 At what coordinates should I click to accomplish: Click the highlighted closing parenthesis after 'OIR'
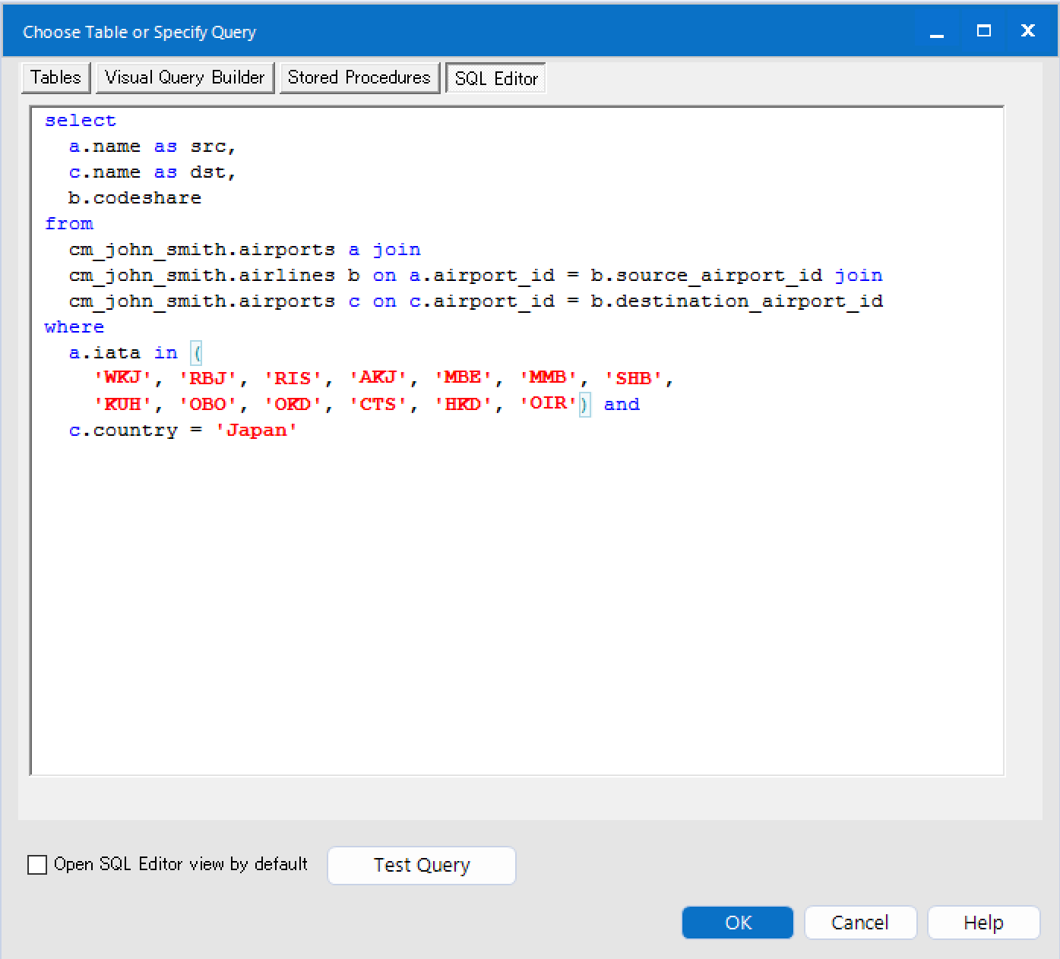[x=584, y=405]
